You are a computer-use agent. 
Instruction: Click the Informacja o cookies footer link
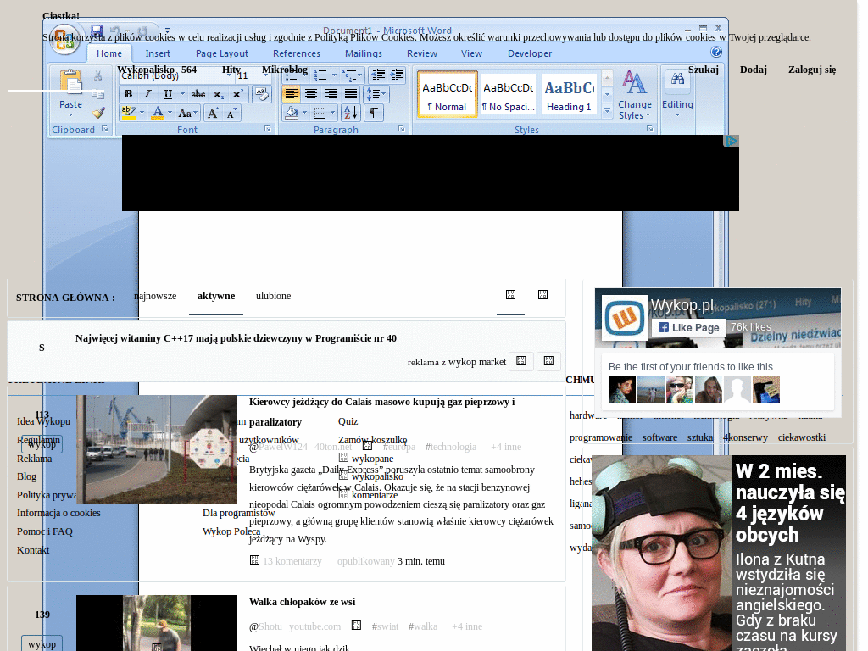[58, 513]
